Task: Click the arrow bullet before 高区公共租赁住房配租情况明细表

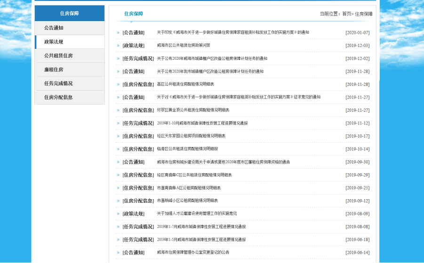Action: pyautogui.click(x=118, y=85)
